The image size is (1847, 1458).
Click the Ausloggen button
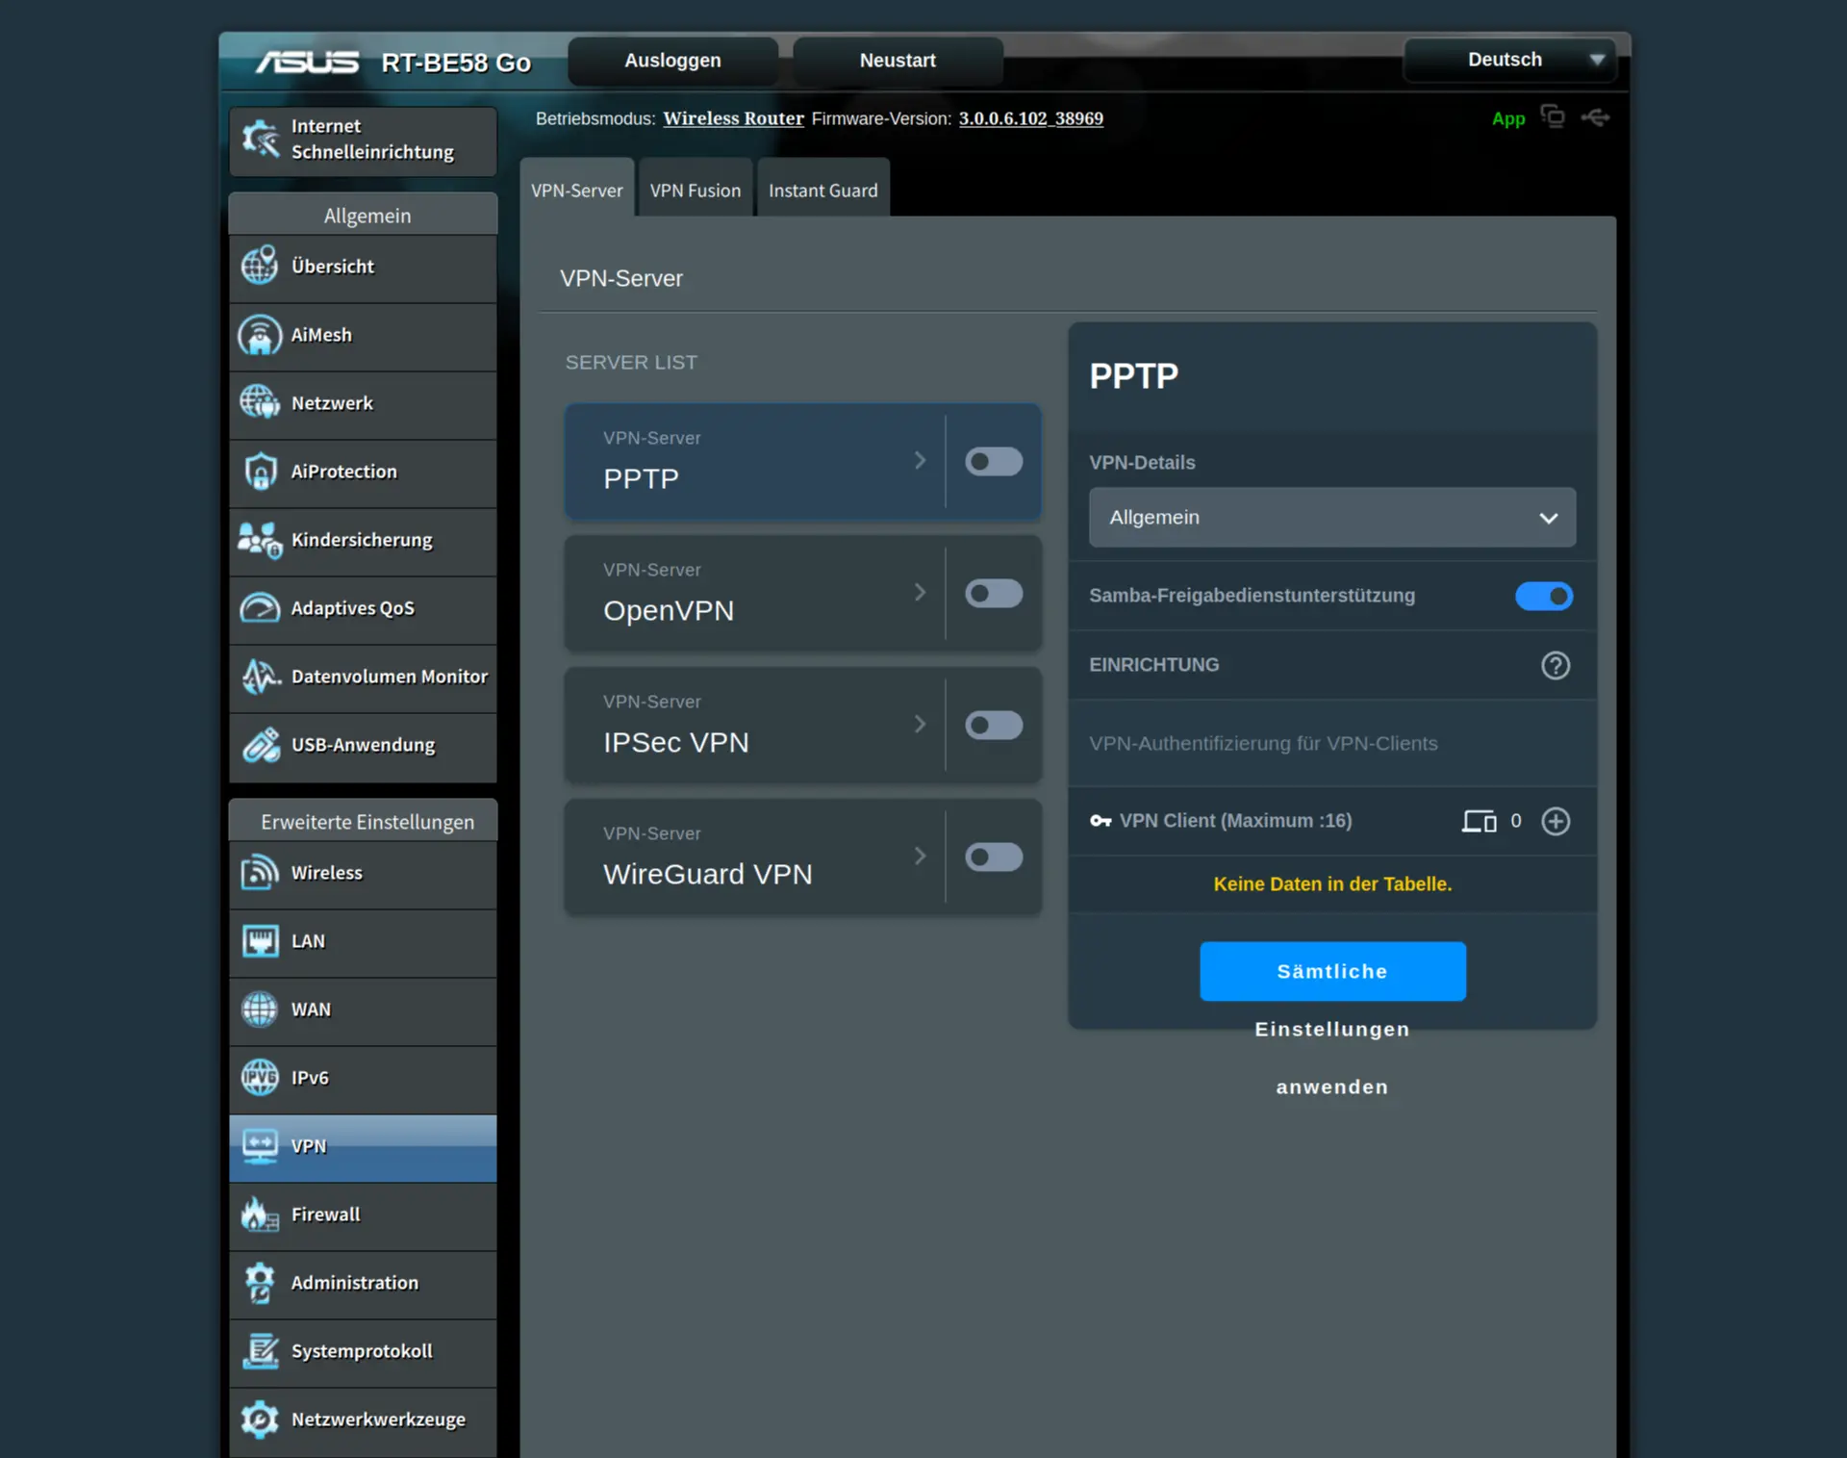click(672, 61)
